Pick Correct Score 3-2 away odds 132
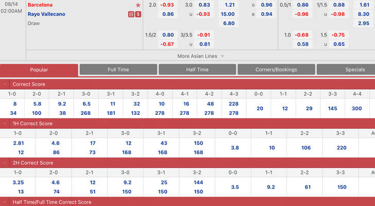Viewport: 375px width, 206px height. (135, 113)
